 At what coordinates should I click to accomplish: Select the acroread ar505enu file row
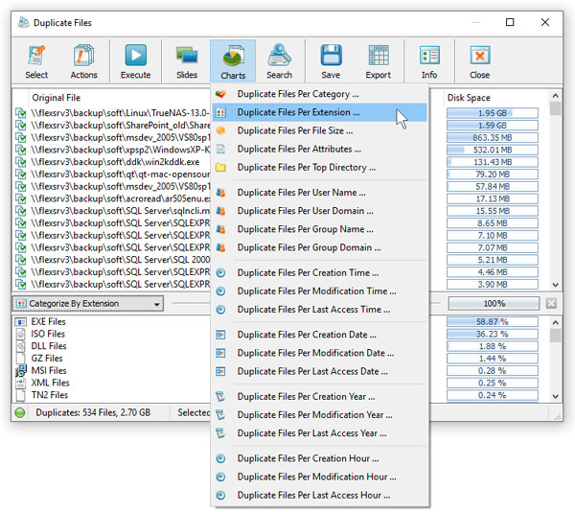[113, 198]
